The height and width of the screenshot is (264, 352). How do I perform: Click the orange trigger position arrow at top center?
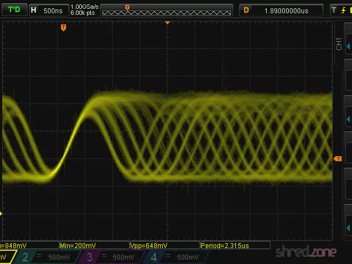(x=168, y=23)
